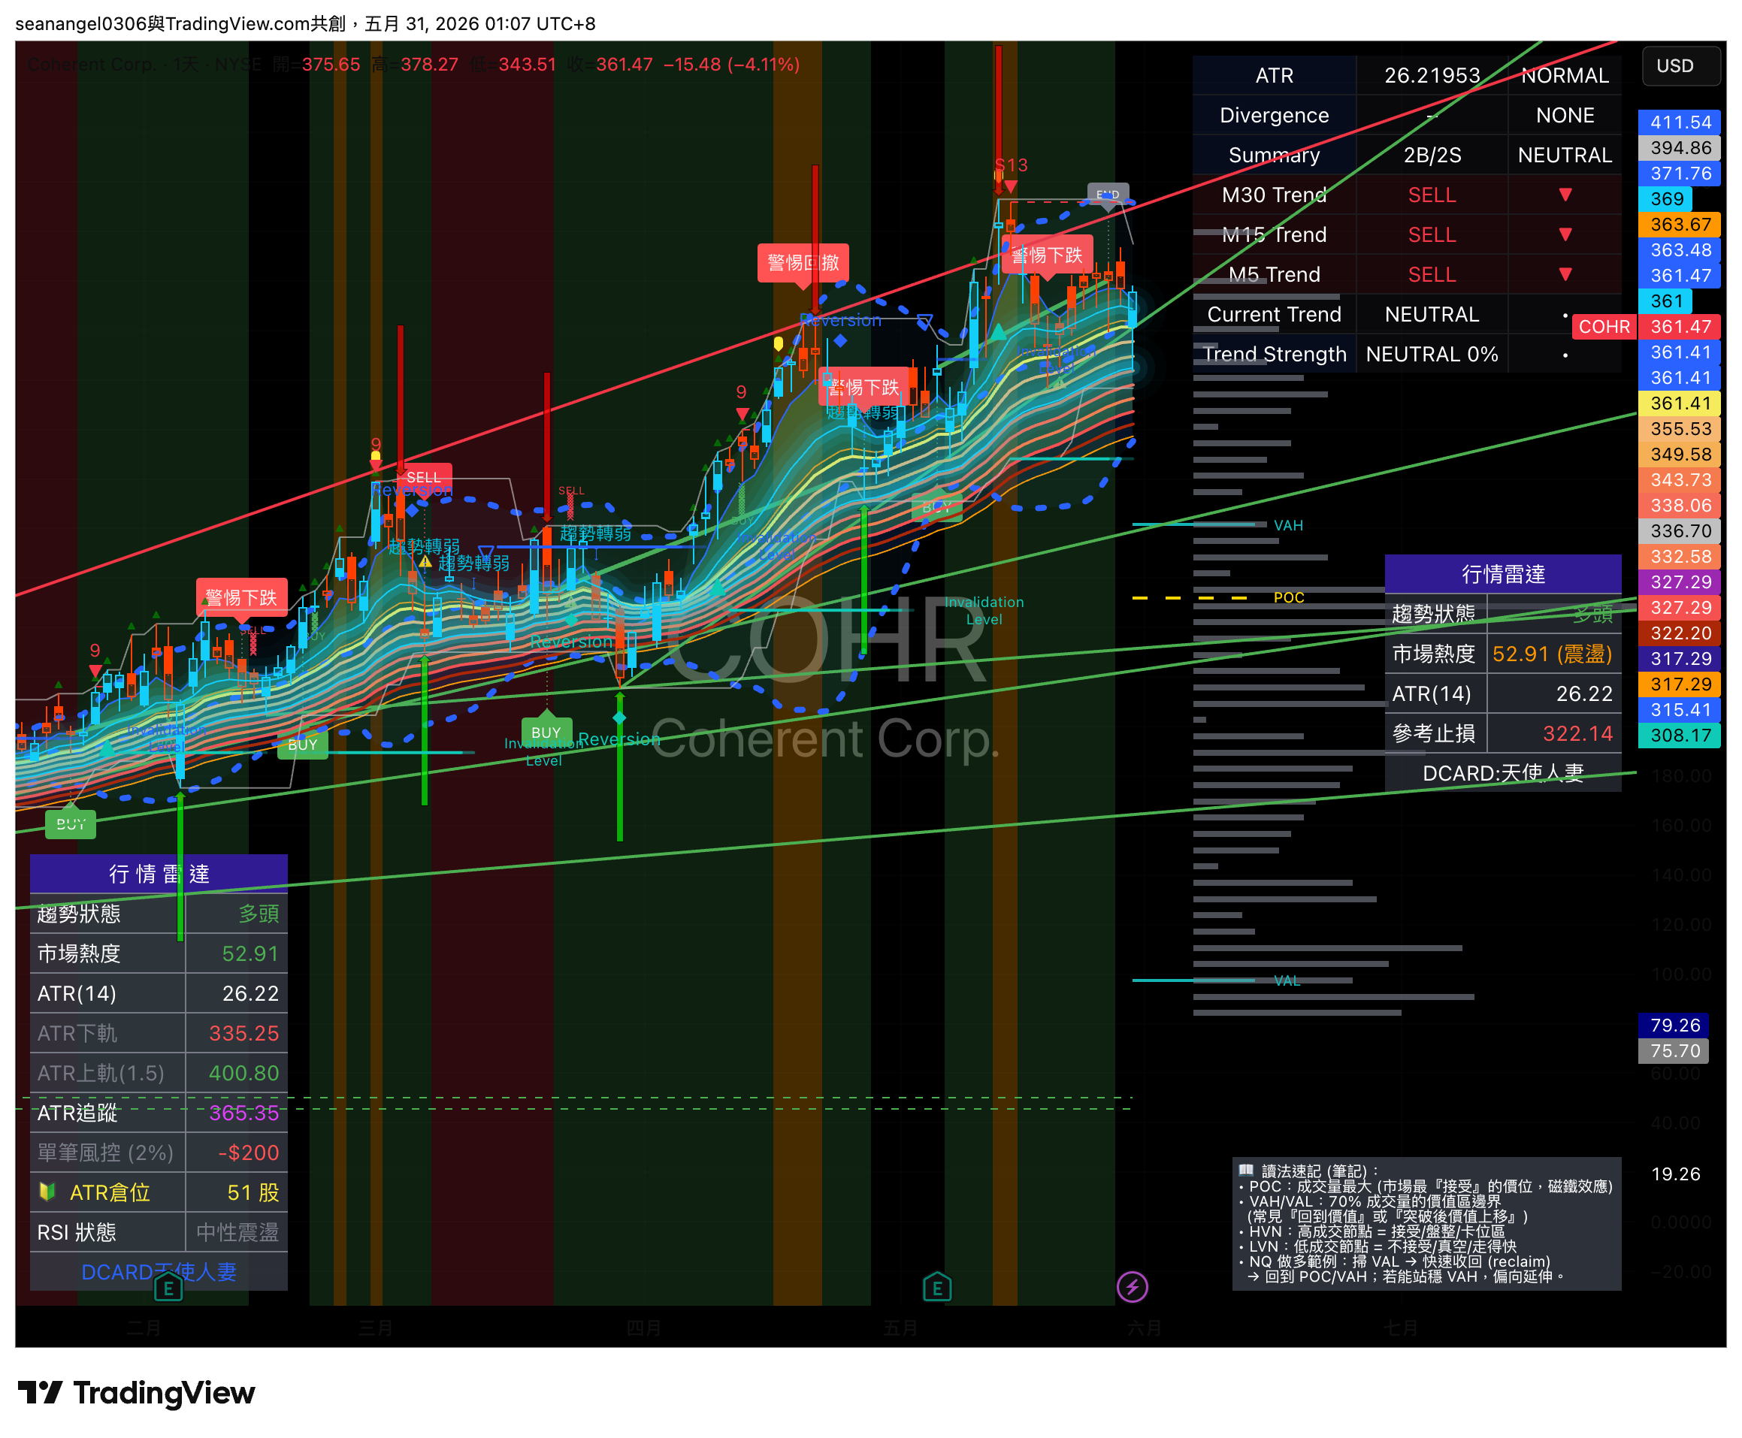Click the 參考止損 value 322.14
The height and width of the screenshot is (1438, 1742).
(x=1577, y=733)
